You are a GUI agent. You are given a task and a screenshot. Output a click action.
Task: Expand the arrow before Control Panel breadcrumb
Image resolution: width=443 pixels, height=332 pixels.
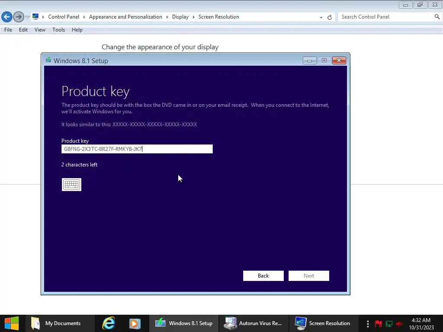43,17
